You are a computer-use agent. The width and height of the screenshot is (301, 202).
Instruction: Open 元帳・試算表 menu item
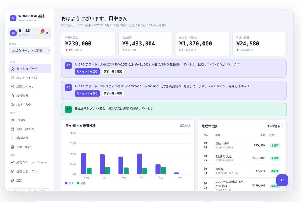30,129
